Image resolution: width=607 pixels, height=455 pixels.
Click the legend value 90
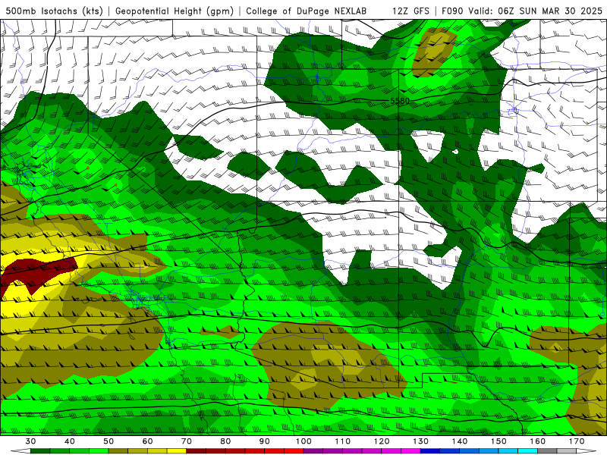point(265,441)
